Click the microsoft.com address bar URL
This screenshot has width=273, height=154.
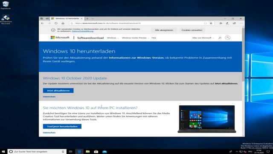pos(108,23)
